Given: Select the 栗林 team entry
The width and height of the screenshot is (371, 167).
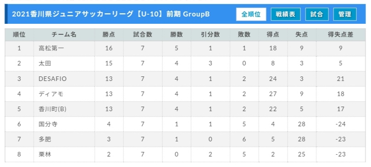Looking at the screenshot, I should tap(45, 154).
